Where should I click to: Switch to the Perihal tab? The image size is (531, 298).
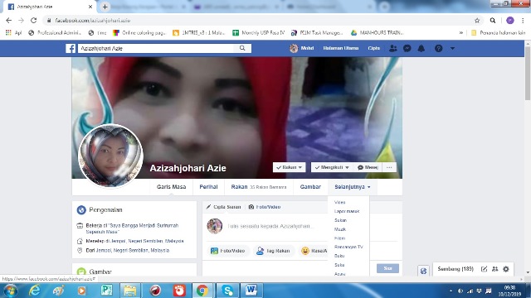tap(208, 187)
